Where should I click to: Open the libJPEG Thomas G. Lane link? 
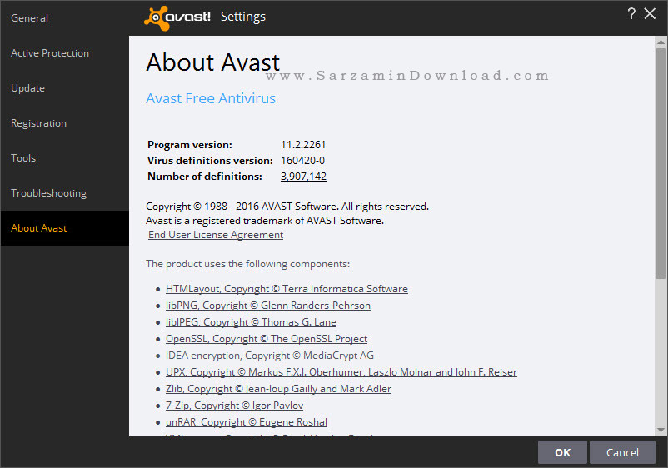pos(251,322)
